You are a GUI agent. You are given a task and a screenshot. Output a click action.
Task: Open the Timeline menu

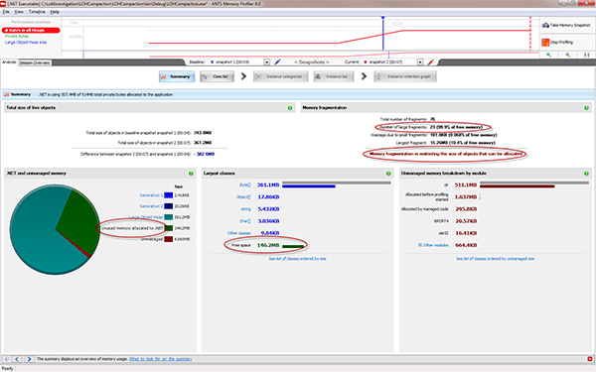tap(37, 12)
